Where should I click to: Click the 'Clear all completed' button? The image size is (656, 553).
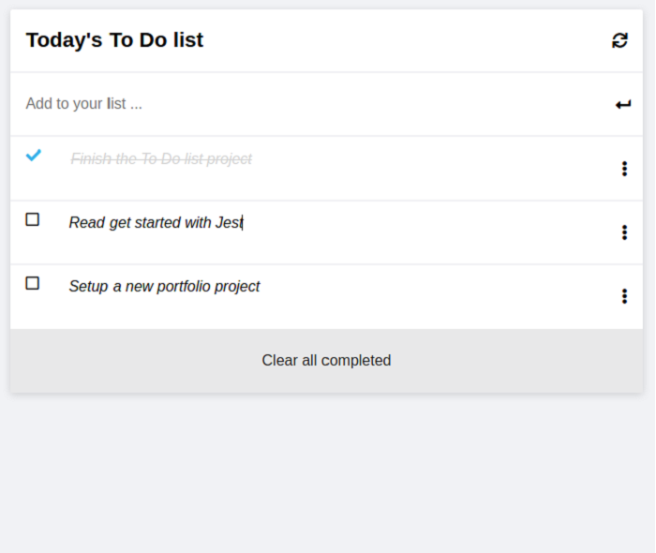[326, 361]
